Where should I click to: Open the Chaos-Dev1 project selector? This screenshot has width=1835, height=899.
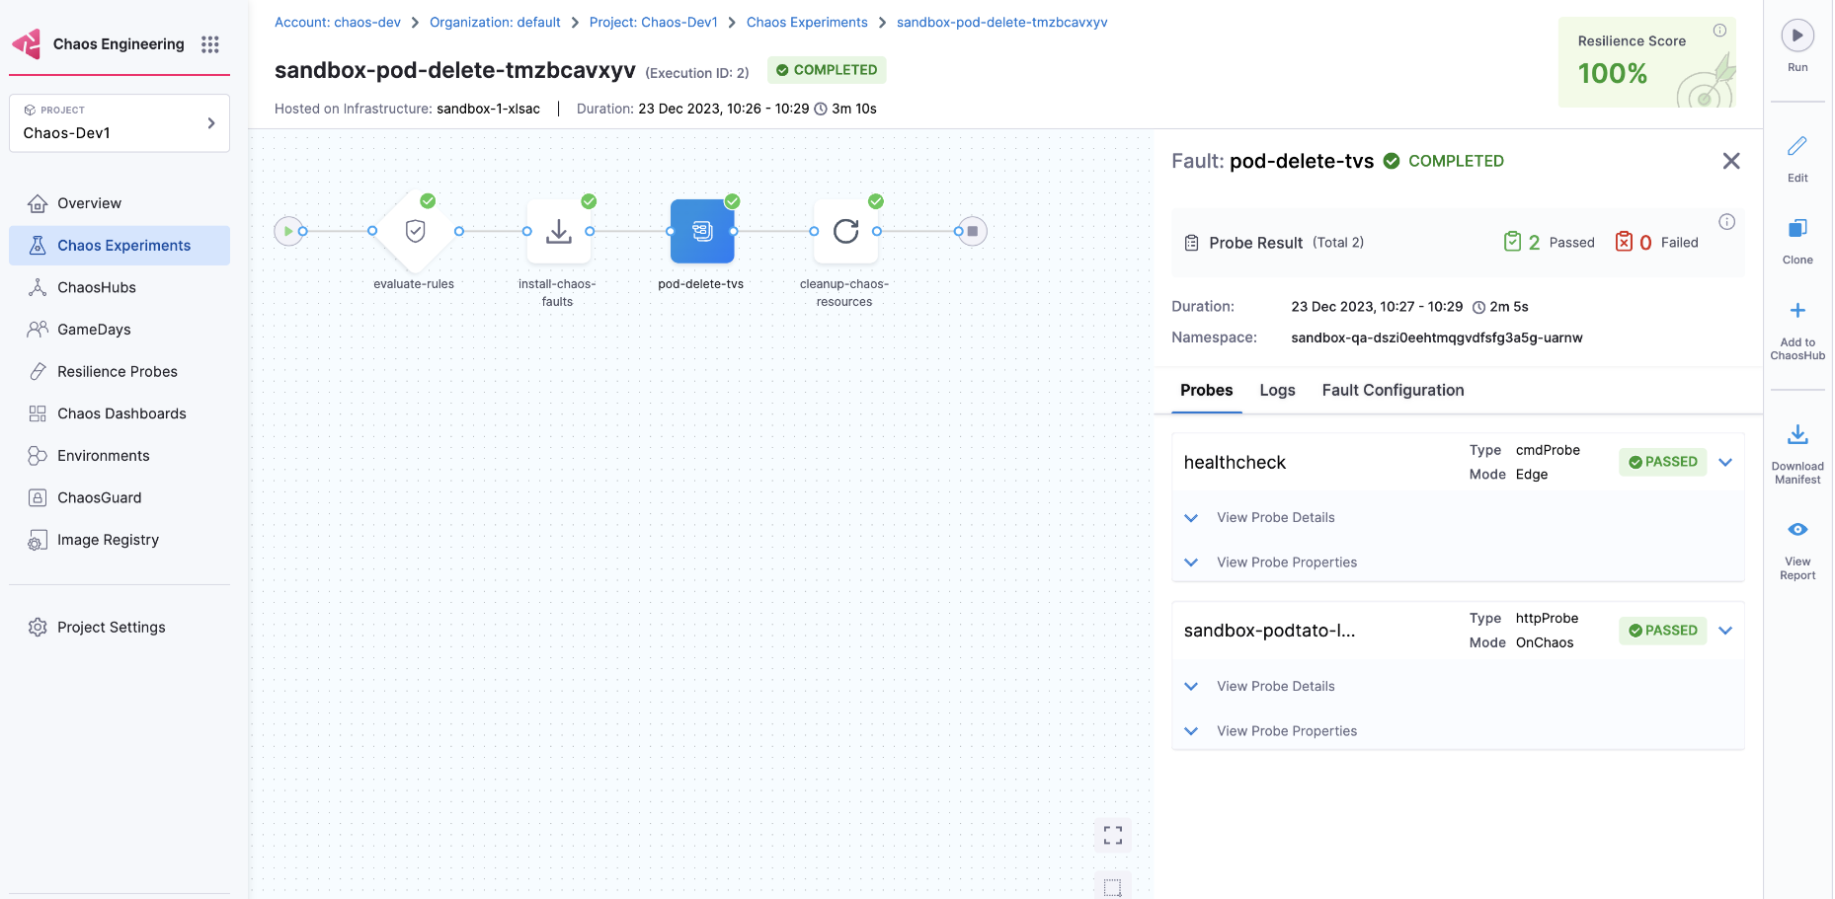(x=120, y=123)
